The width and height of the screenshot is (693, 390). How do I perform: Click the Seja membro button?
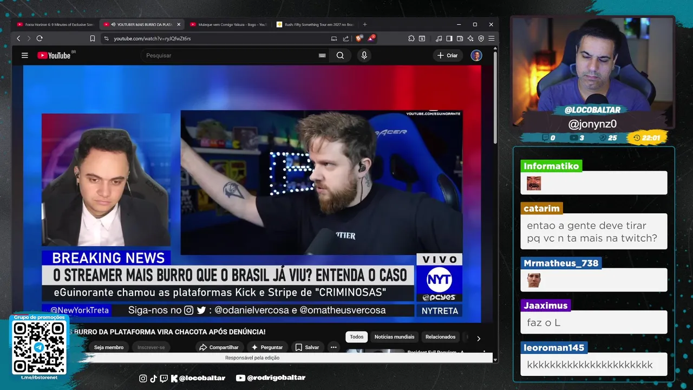coord(109,347)
